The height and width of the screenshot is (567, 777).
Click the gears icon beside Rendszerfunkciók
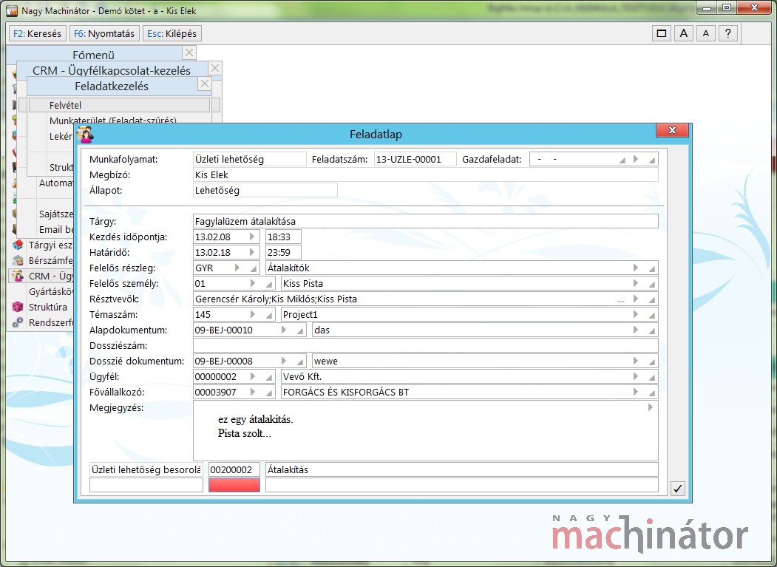pos(18,322)
